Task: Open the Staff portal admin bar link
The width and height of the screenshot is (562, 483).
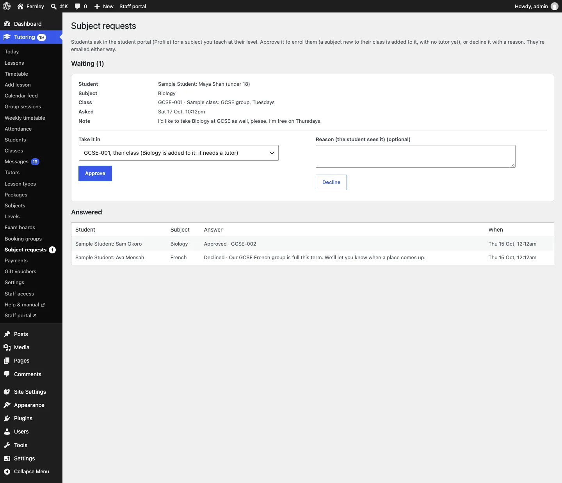Action: (133, 6)
